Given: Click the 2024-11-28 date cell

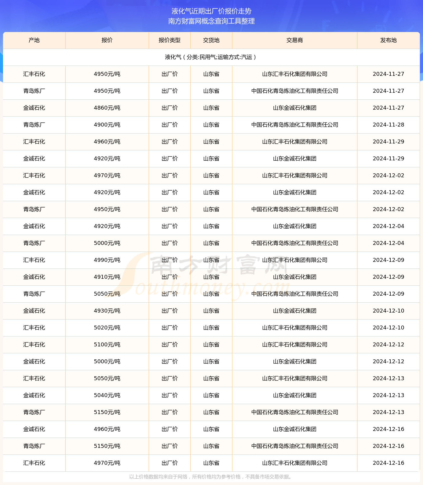Looking at the screenshot, I should click(x=388, y=125).
